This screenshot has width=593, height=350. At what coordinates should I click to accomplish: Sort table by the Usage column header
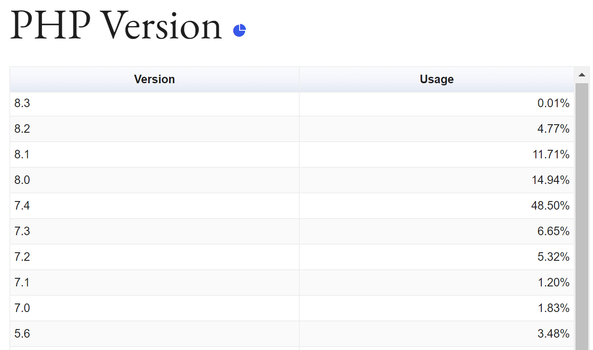point(436,79)
